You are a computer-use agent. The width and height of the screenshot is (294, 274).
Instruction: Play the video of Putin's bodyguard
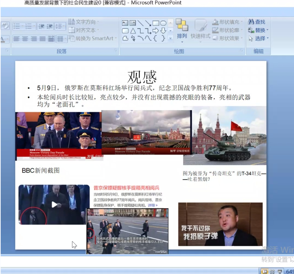54,204
